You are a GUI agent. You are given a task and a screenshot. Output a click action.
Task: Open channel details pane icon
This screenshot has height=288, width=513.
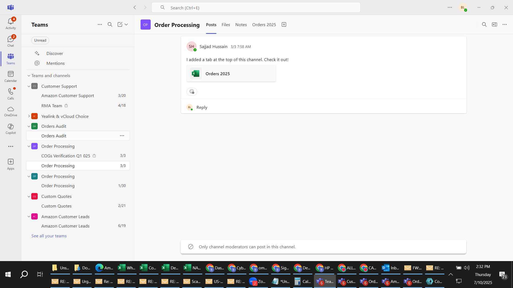[x=495, y=25]
